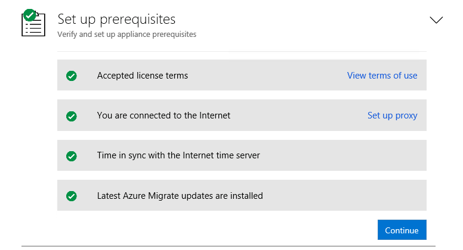The image size is (463, 250).
Task: Select the Latest Azure Migrate updates are installed row
Action: tap(242, 195)
